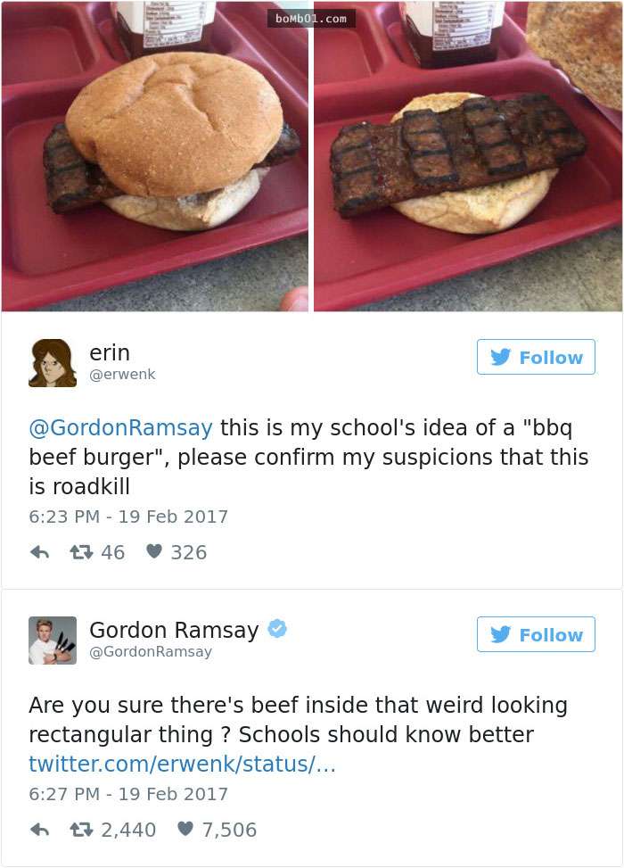View the right photo of the open burger patty
The height and width of the screenshot is (868, 624).
(468, 156)
